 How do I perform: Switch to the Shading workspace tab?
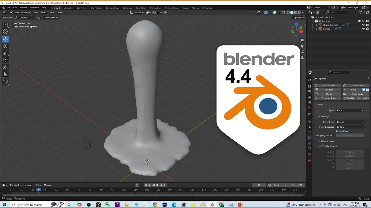pos(127,8)
